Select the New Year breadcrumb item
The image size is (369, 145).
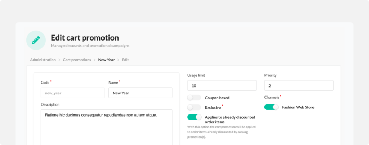pyautogui.click(x=106, y=60)
